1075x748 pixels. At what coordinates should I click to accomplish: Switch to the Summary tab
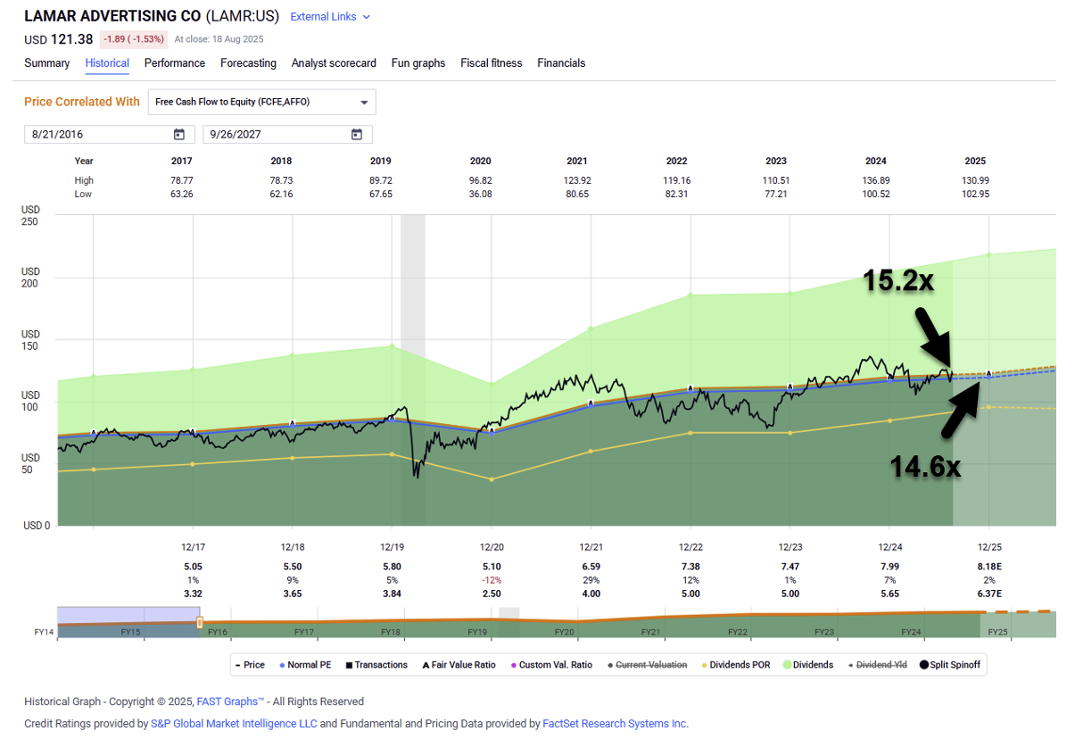point(47,63)
